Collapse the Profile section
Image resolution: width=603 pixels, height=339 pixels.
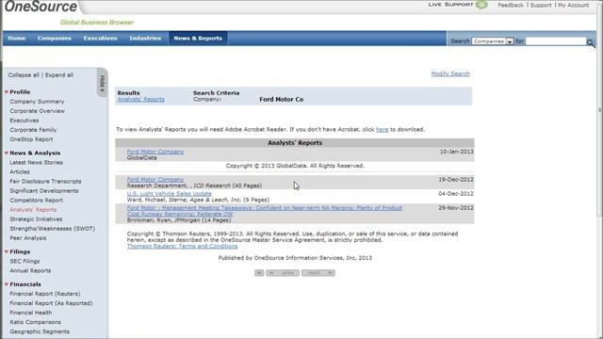(x=7, y=92)
